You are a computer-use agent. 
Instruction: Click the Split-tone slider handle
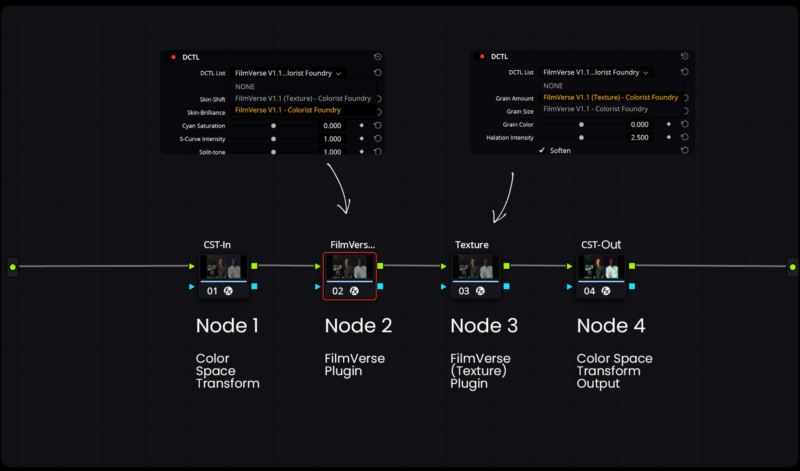pyautogui.click(x=273, y=152)
